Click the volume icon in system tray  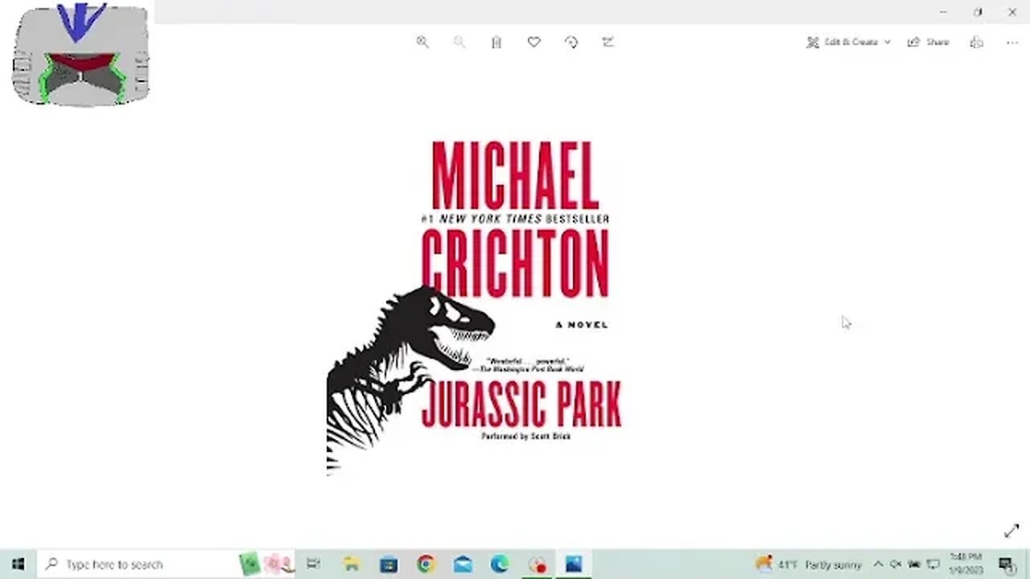point(896,564)
